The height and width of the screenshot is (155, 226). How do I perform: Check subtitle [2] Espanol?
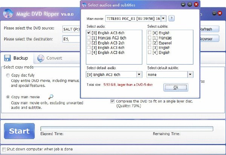pyautogui.click(x=150, y=43)
